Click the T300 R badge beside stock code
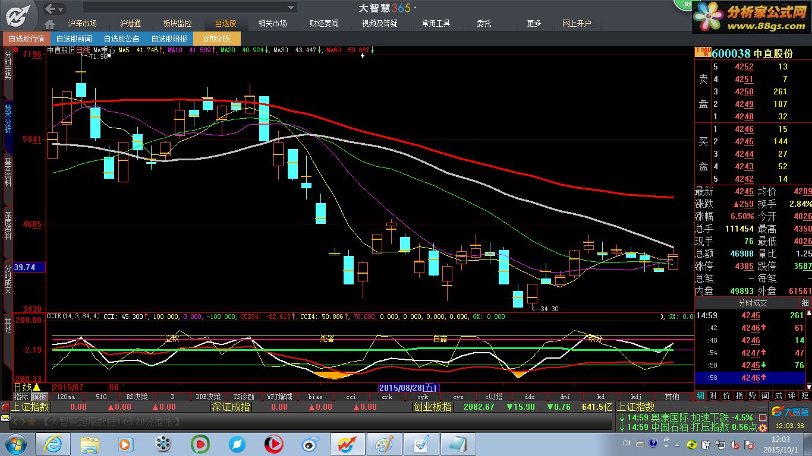The height and width of the screenshot is (456, 812). click(703, 52)
